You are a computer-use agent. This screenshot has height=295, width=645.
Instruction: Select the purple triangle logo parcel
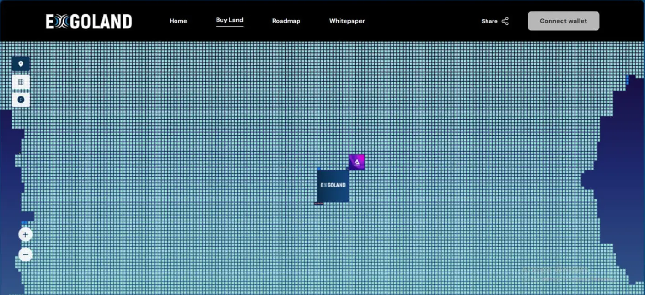coord(357,162)
